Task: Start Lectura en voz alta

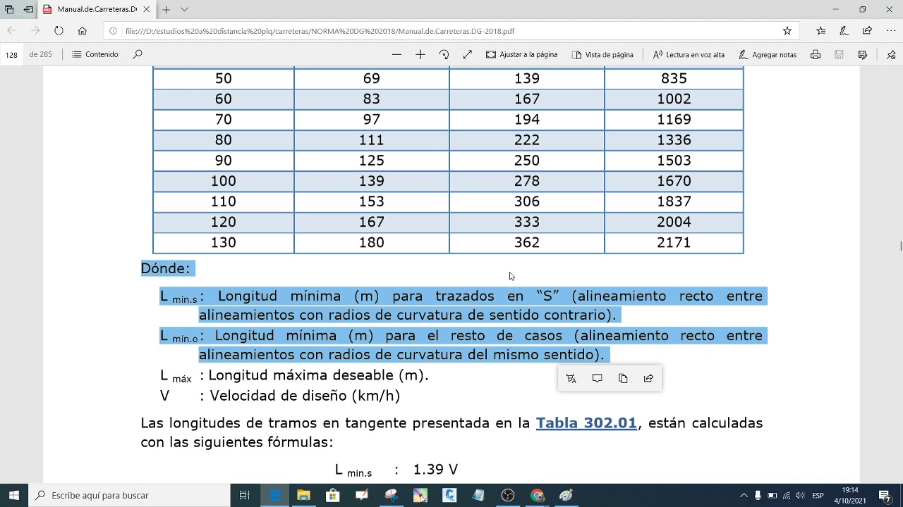Action: pyautogui.click(x=689, y=54)
